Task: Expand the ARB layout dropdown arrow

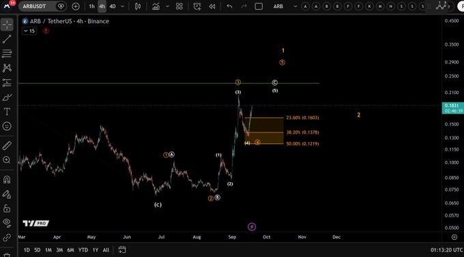Action: (x=295, y=6)
